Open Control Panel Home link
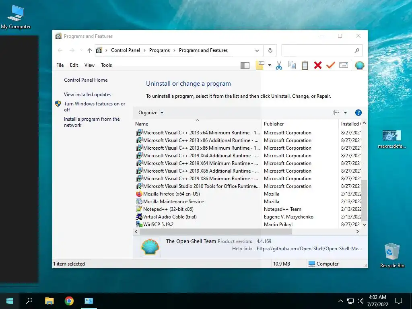Screen dimensions: 412x309 (x=86, y=80)
